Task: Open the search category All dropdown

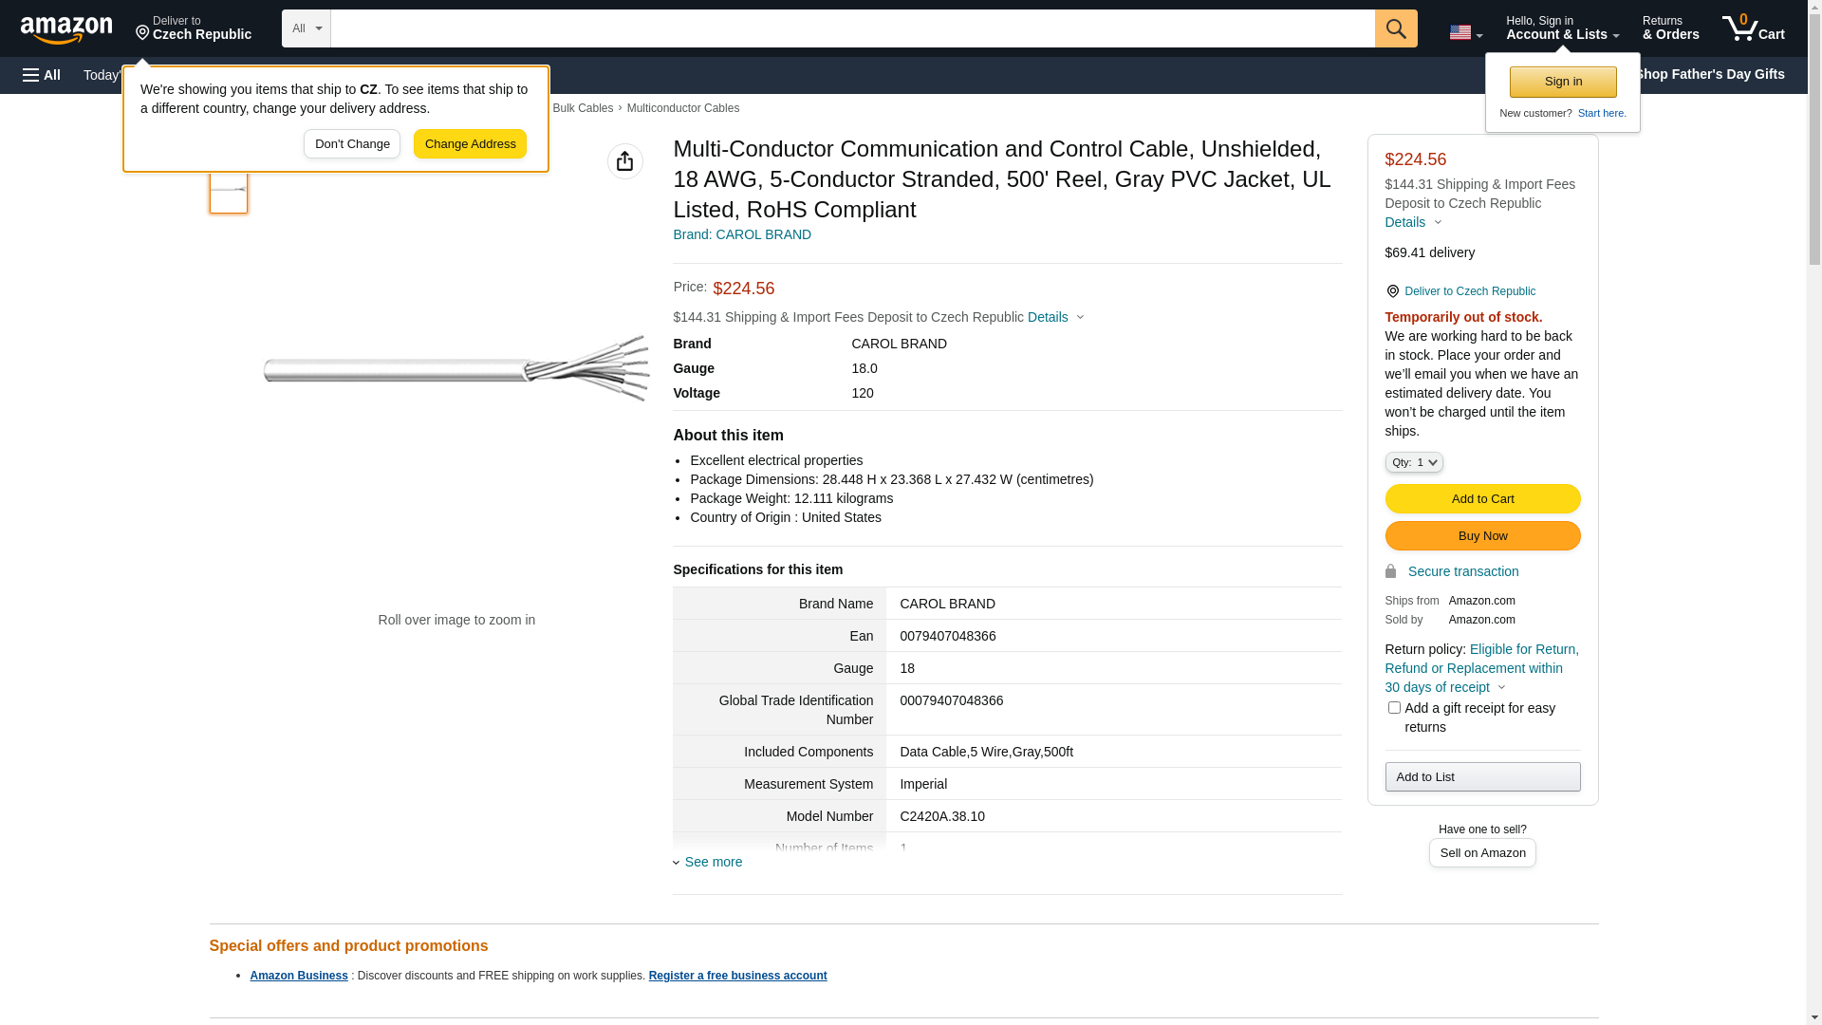Action: 306,28
